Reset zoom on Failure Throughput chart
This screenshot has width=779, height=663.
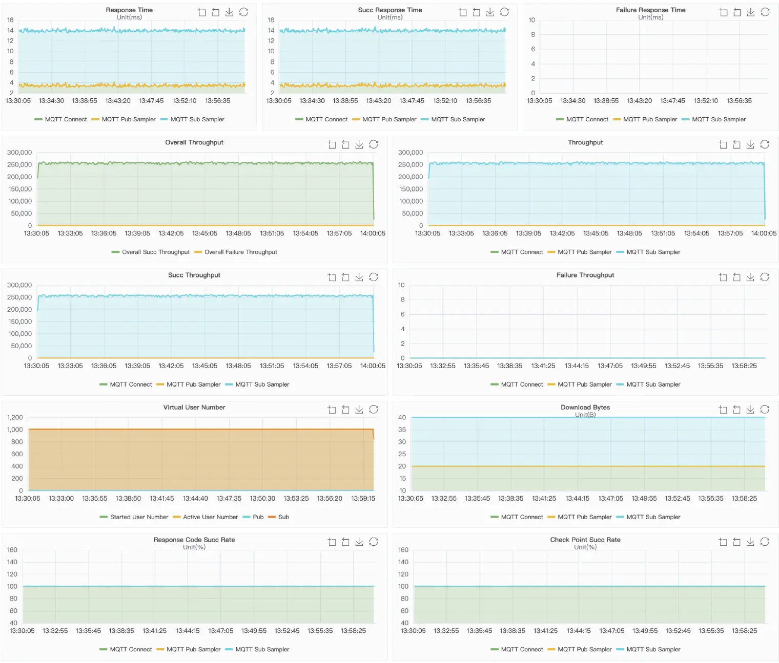(x=737, y=277)
